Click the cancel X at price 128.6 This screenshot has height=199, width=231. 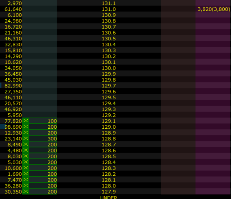26,150
